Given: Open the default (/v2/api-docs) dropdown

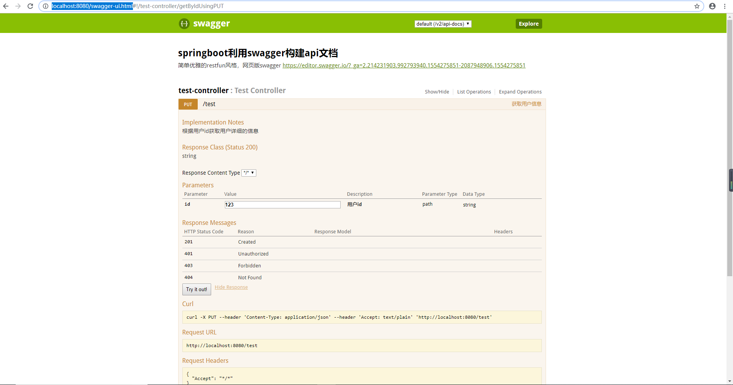Looking at the screenshot, I should coord(443,24).
